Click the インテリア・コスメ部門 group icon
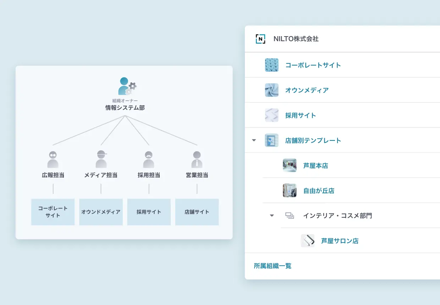440x305 pixels. [290, 216]
